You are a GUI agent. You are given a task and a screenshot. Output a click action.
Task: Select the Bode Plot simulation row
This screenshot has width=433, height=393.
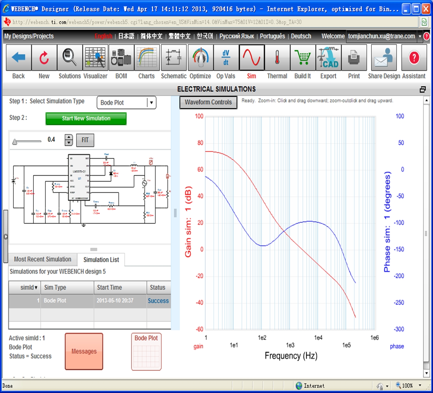click(x=90, y=301)
